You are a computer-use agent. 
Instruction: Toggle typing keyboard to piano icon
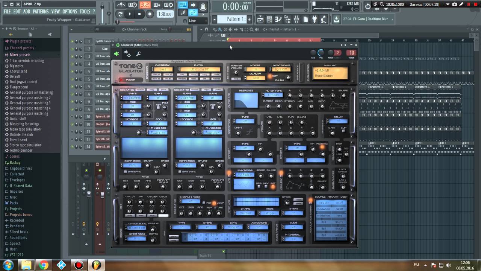point(183,5)
